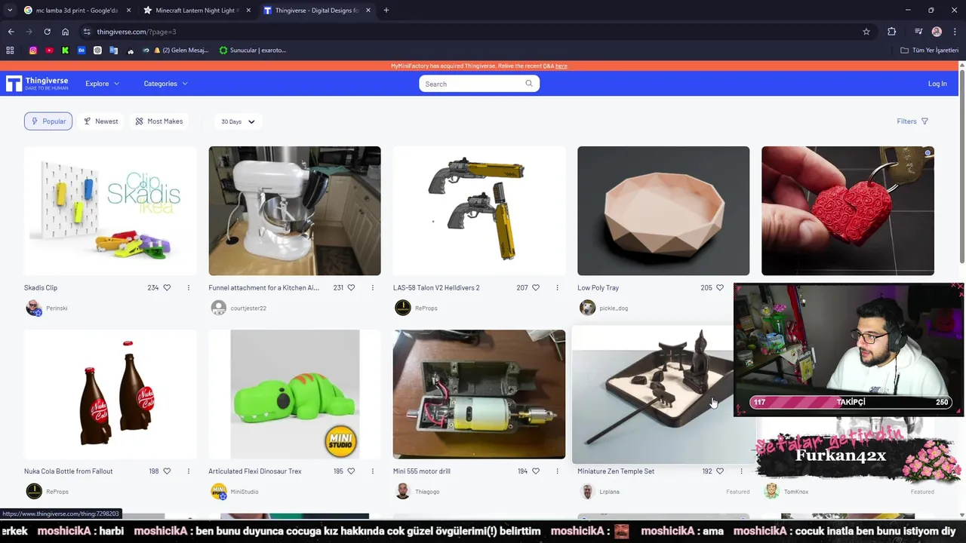Open the YouTube bookmark

pyautogui.click(x=49, y=51)
